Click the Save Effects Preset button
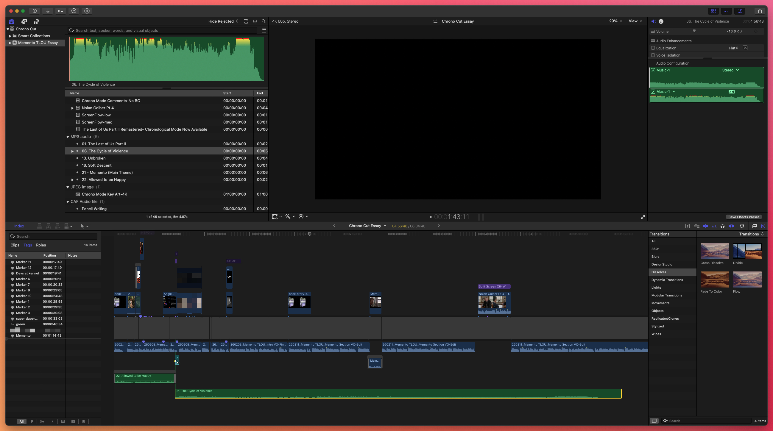This screenshot has width=773, height=431. click(743, 217)
